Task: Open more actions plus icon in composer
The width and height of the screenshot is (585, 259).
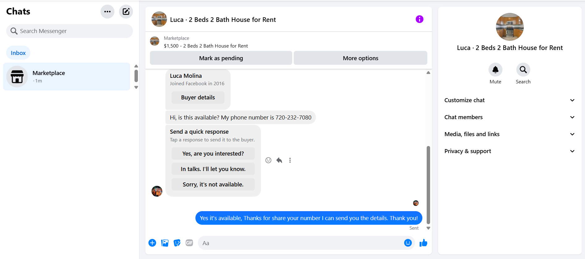Action: coord(152,243)
